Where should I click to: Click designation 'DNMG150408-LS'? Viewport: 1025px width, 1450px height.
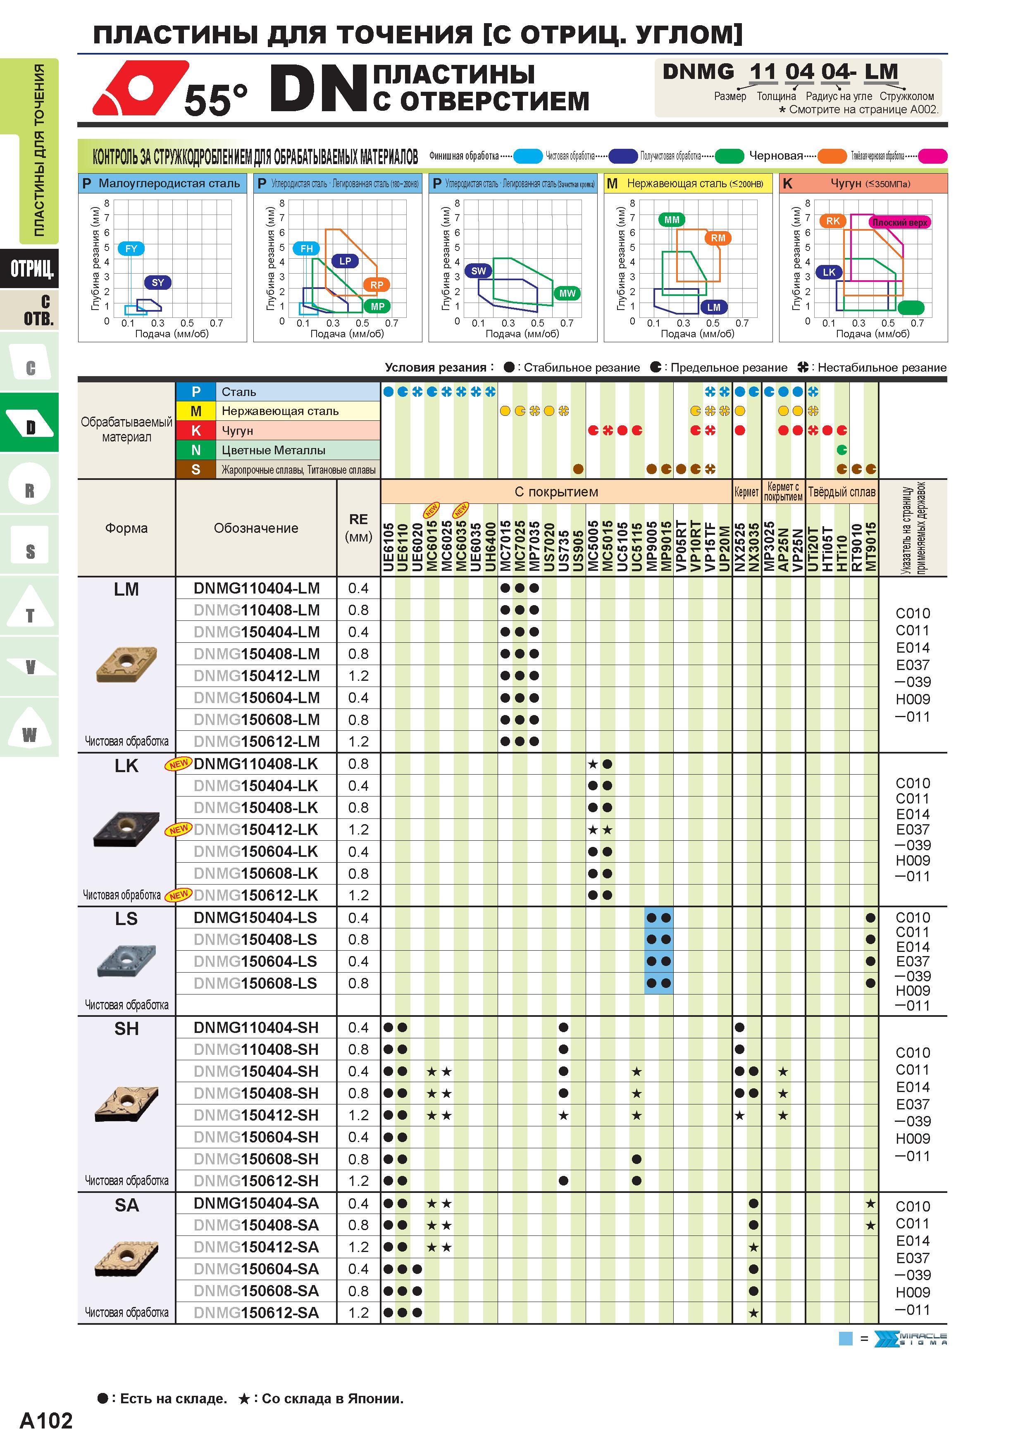pyautogui.click(x=255, y=939)
